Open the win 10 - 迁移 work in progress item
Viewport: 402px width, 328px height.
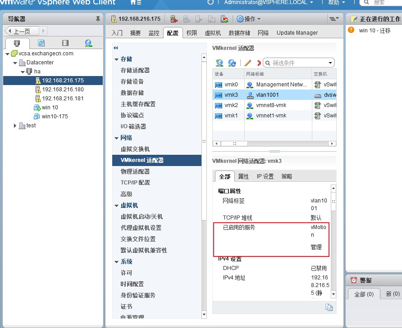click(375, 31)
